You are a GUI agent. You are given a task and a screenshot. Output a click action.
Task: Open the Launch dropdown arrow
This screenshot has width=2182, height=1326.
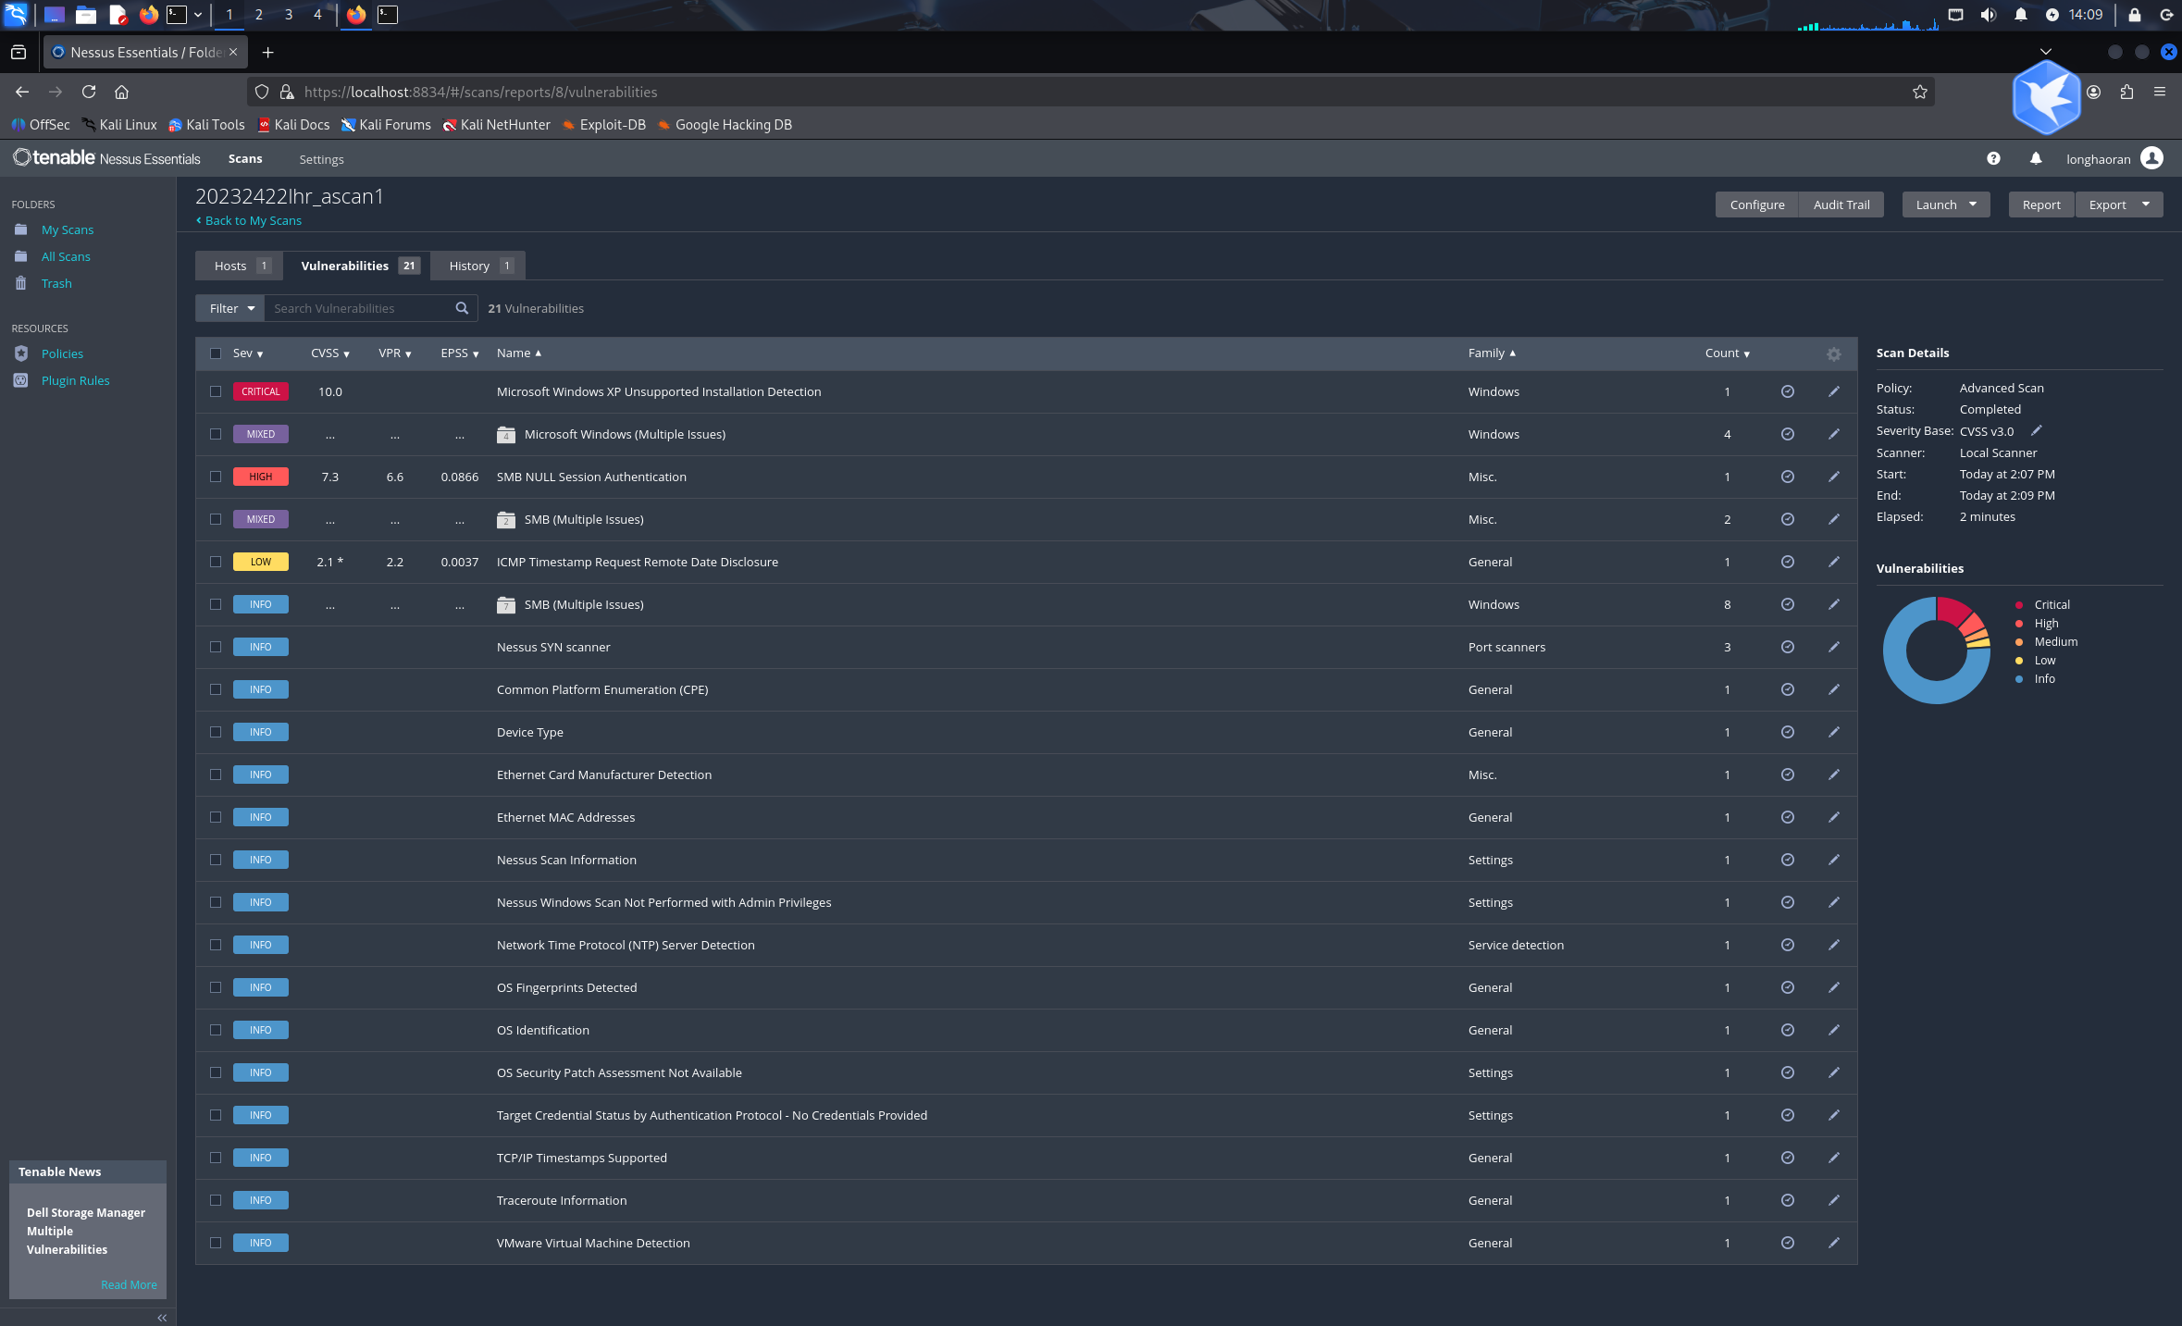click(x=1972, y=204)
